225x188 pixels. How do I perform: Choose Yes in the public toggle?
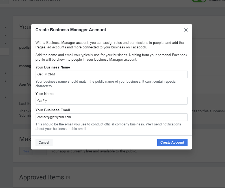click(x=26, y=151)
